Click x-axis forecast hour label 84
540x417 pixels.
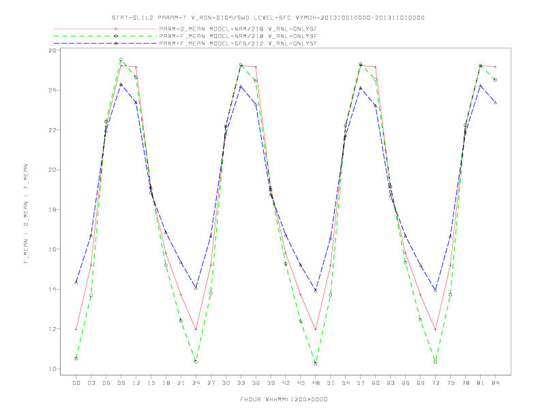coord(496,383)
